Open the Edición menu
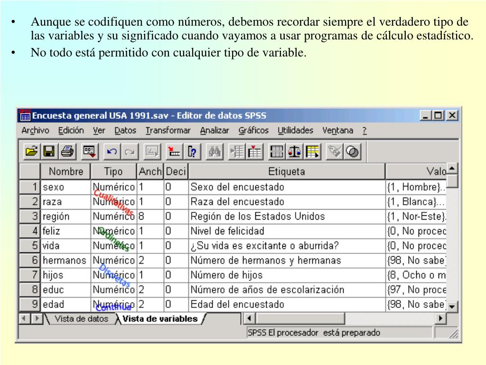 (71, 130)
